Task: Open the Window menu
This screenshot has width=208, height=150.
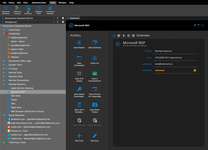Action: point(62,3)
